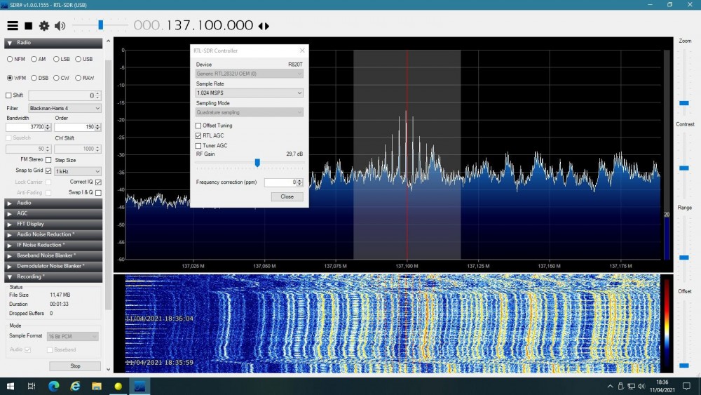Open configuration with the gear icon
701x395 pixels.
(x=43, y=26)
